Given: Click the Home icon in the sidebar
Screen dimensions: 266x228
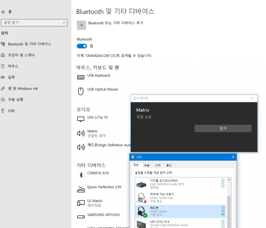Looking at the screenshot, I should pyautogui.click(x=3, y=12).
